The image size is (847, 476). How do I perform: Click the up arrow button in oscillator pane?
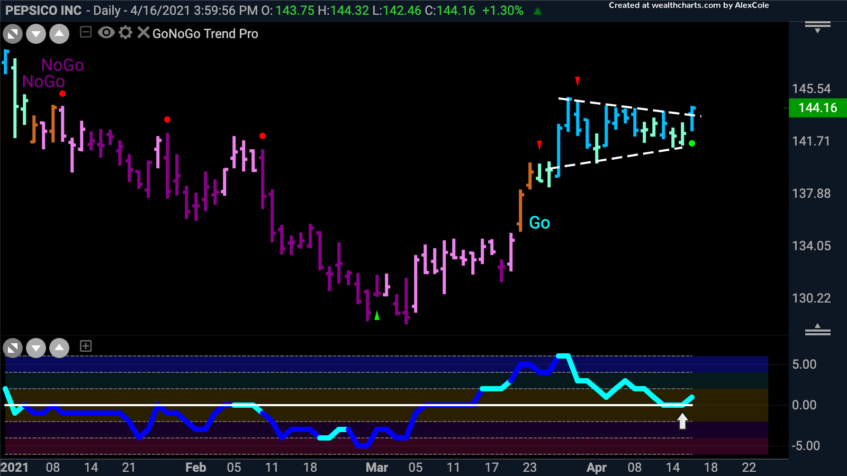[x=59, y=348]
